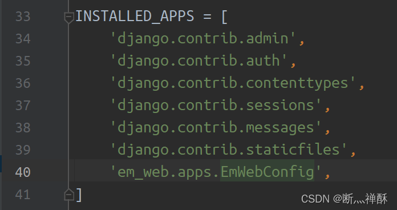The image size is (397, 210).
Task: Click the highlighted line number 40
Action: (23, 172)
